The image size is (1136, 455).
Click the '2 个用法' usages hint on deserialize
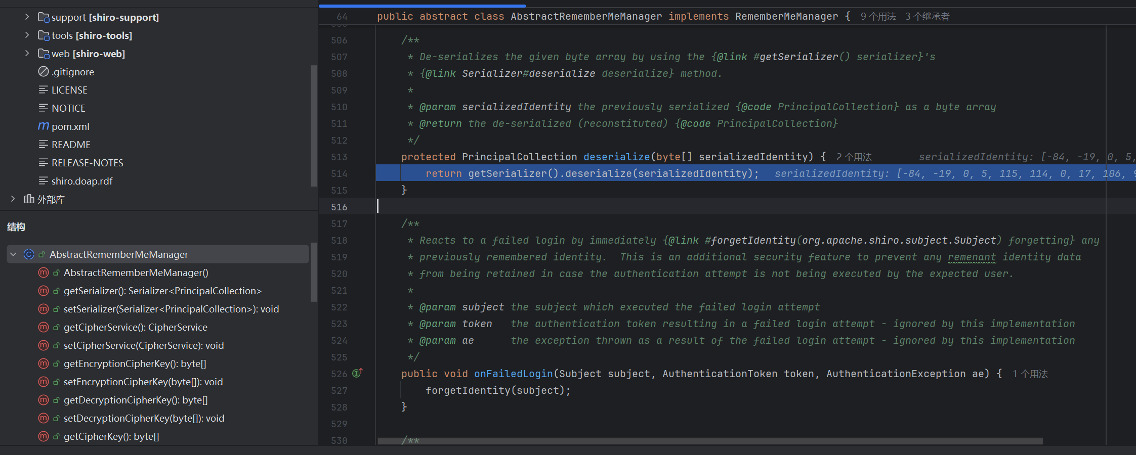[854, 157]
